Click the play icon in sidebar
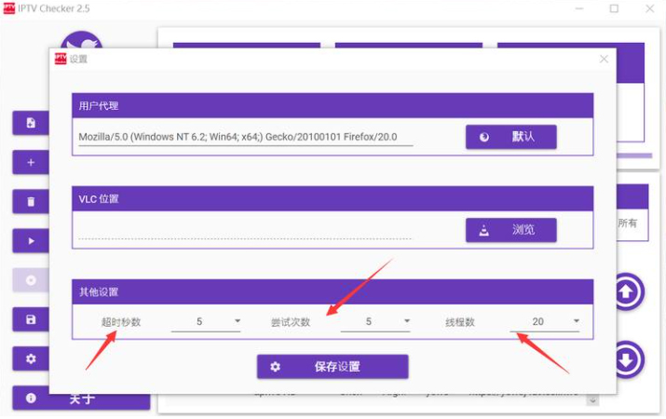This screenshot has height=419, width=666. click(31, 241)
